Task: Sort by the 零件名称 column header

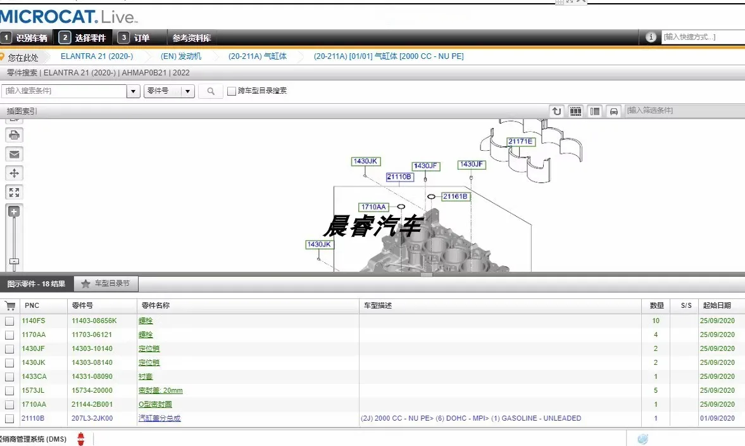Action: pos(248,306)
